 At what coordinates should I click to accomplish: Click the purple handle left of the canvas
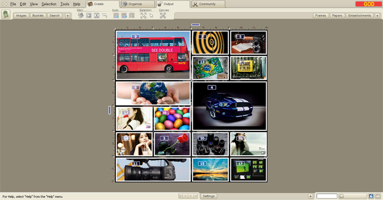click(109, 110)
